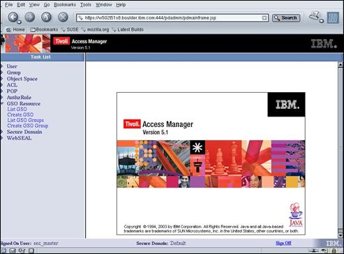Expand the AuthzRule task category

[x=2, y=98]
